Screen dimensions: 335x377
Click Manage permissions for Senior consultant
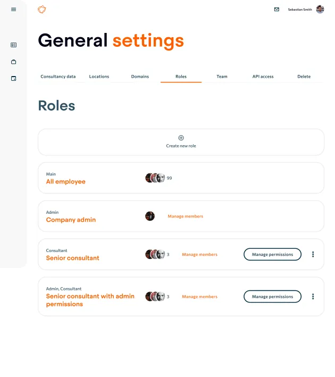coord(272,254)
